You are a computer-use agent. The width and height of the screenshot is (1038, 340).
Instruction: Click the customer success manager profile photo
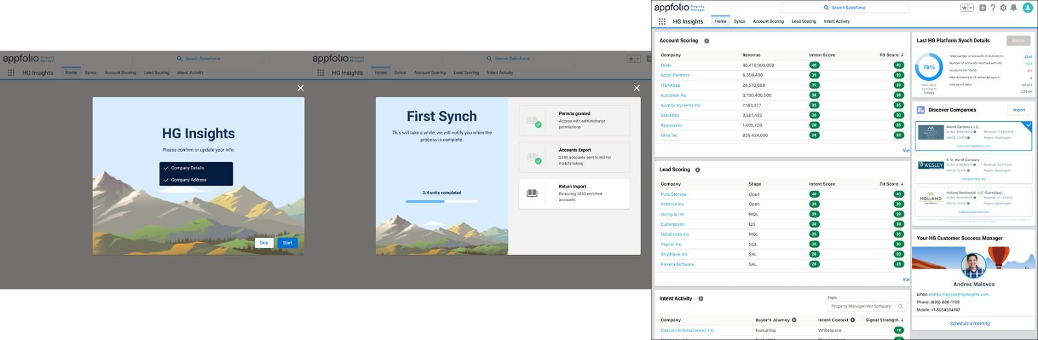973,265
